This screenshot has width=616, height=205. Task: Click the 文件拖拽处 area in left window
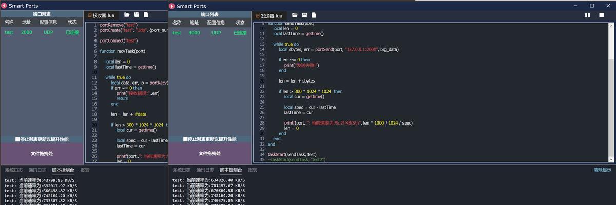coord(42,153)
